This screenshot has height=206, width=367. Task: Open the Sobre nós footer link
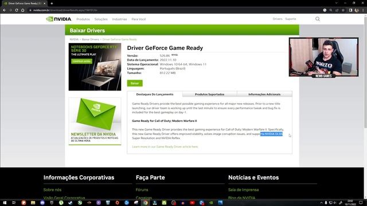click(52, 190)
